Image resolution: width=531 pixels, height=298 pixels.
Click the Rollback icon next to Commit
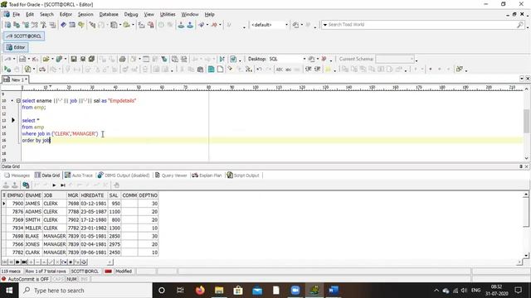(190, 25)
